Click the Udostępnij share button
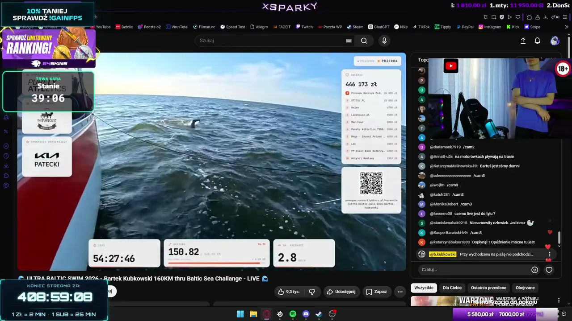Viewport: 572px width, 321px height. 341,292
